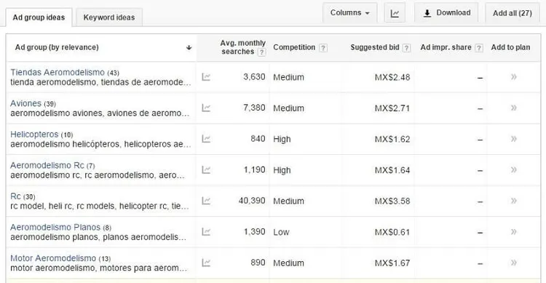Select High competition in Helicopteros row
The height and width of the screenshot is (283, 546).
click(282, 139)
